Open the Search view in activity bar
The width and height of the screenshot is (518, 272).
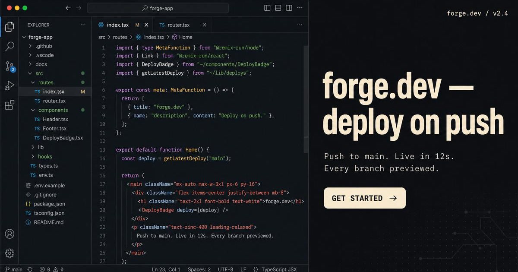click(x=9, y=47)
